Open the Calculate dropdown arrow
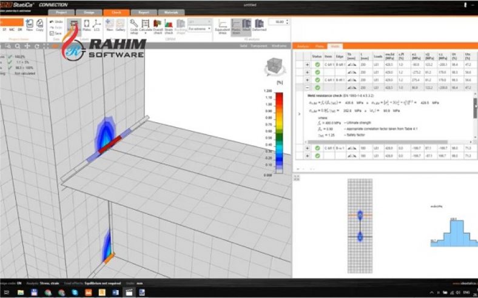 coord(146,33)
